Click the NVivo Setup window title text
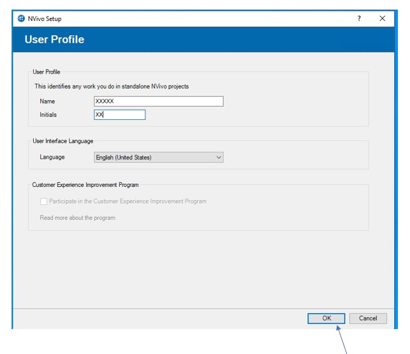The image size is (410, 354). coord(45,19)
